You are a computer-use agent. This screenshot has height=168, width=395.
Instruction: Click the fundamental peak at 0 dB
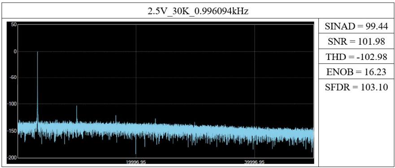click(x=38, y=76)
